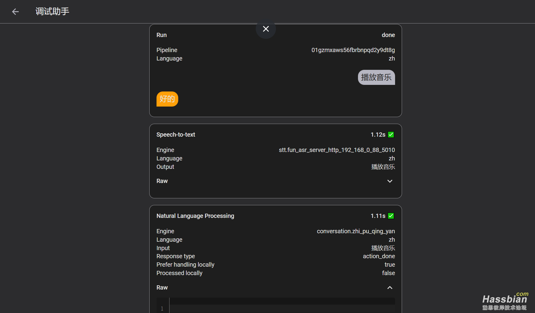This screenshot has width=535, height=313.
Task: Select the conversation.zhi_pu_qing_yan engine value
Action: coord(356,231)
